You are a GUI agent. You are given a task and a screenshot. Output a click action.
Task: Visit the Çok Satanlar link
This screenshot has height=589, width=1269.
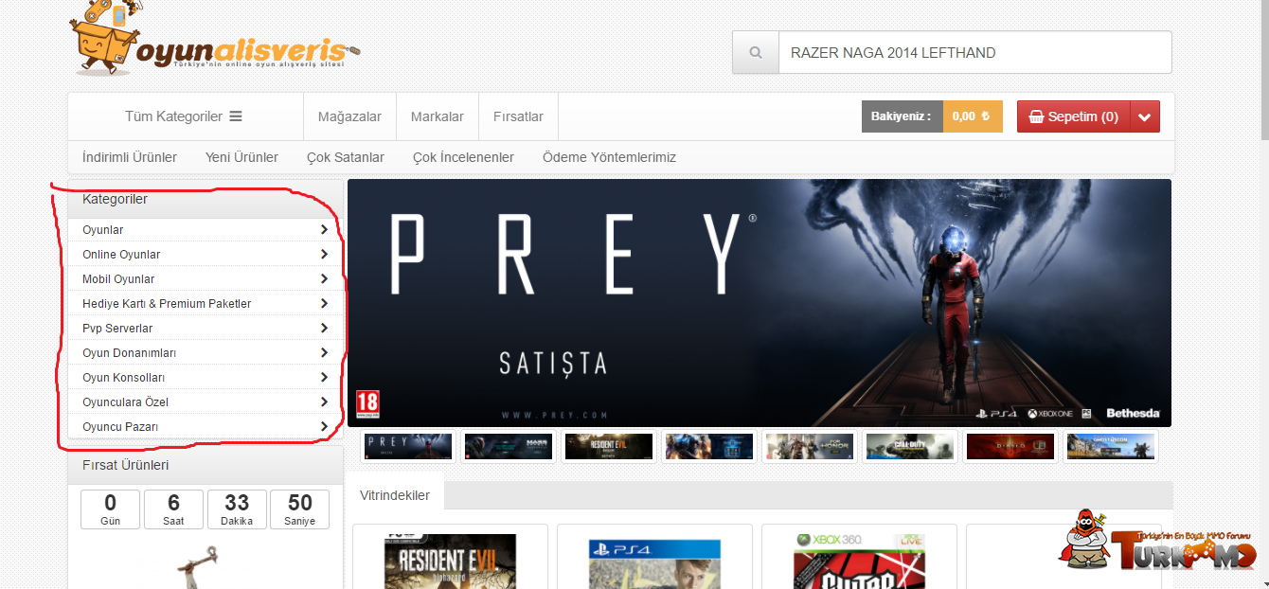(346, 157)
